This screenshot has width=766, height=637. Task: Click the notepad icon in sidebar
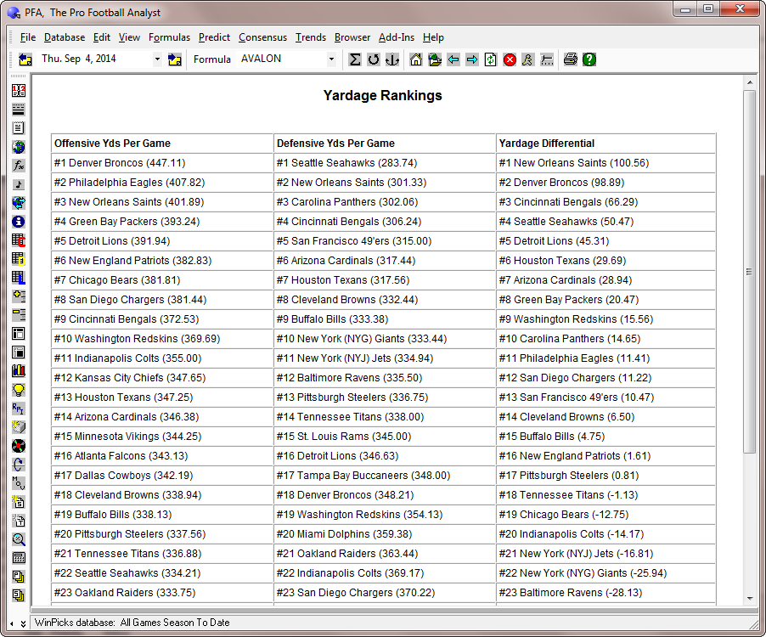tap(19, 128)
